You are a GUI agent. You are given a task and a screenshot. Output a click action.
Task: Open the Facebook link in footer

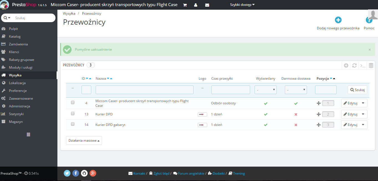tap(76, 173)
